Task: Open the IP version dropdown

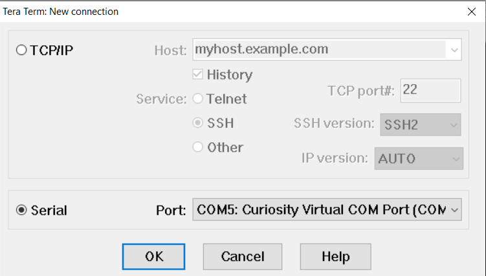Action: pos(419,158)
